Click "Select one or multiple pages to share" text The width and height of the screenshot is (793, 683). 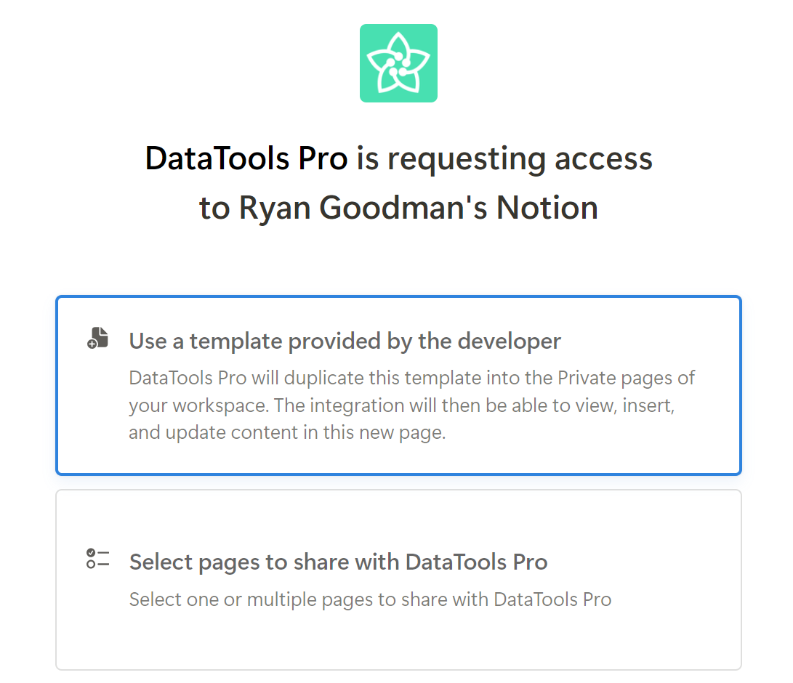click(x=369, y=599)
